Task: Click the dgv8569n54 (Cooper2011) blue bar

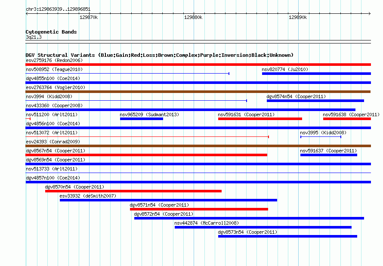Action: [x=198, y=164]
